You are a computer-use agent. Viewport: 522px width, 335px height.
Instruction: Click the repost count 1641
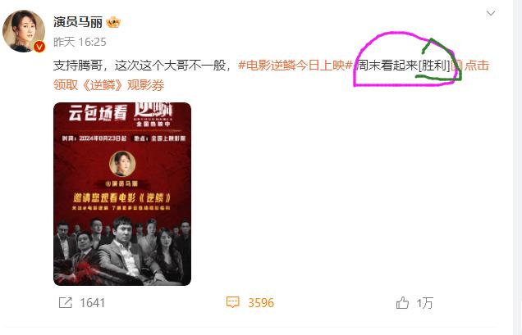(x=92, y=303)
